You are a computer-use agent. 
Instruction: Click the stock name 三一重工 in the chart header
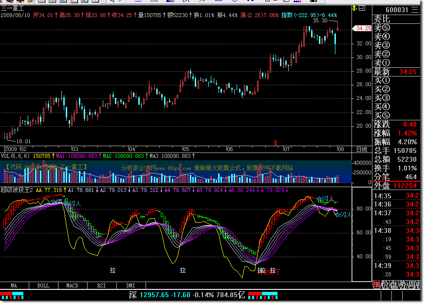[x=13, y=8]
